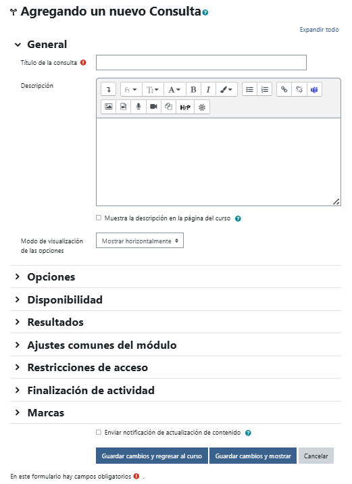352x484 pixels.
Task: Click the insert media file icon
Action: [123, 107]
